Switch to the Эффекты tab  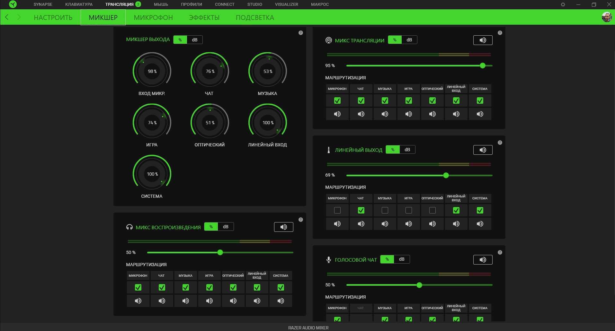[204, 18]
